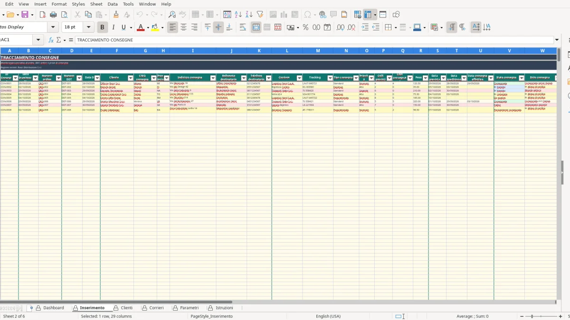Click the Increase Indent icon
This screenshot has width=570, height=320.
coord(365,27)
